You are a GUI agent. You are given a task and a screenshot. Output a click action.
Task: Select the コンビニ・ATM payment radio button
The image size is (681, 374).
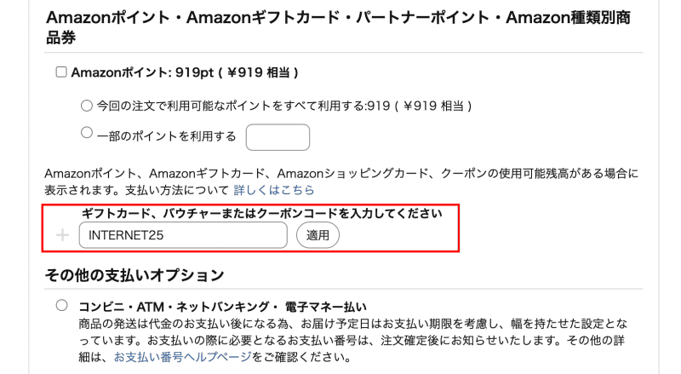(61, 305)
